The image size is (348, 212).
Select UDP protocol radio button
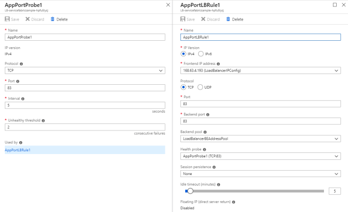click(x=200, y=87)
